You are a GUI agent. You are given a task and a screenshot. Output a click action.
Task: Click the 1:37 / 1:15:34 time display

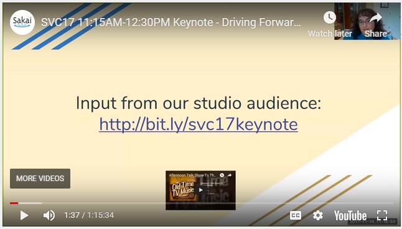pyautogui.click(x=89, y=215)
